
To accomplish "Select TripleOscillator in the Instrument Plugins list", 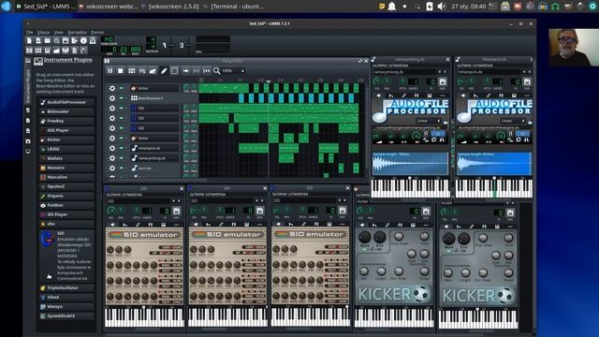I will pyautogui.click(x=66, y=287).
